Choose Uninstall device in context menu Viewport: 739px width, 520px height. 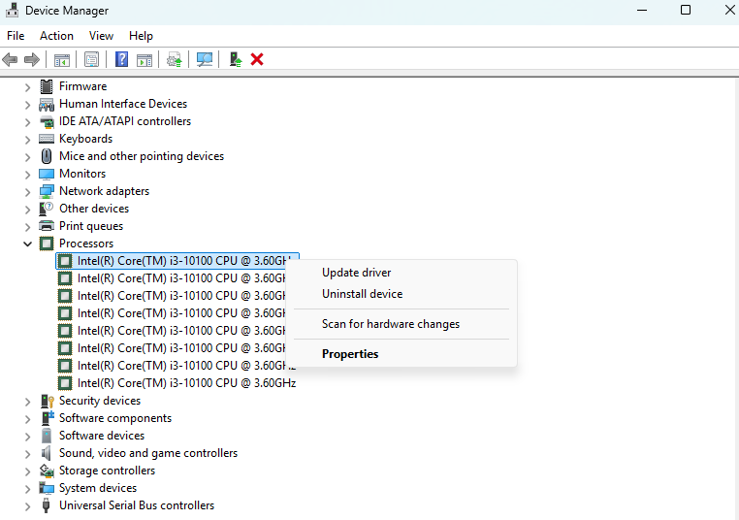coord(362,294)
